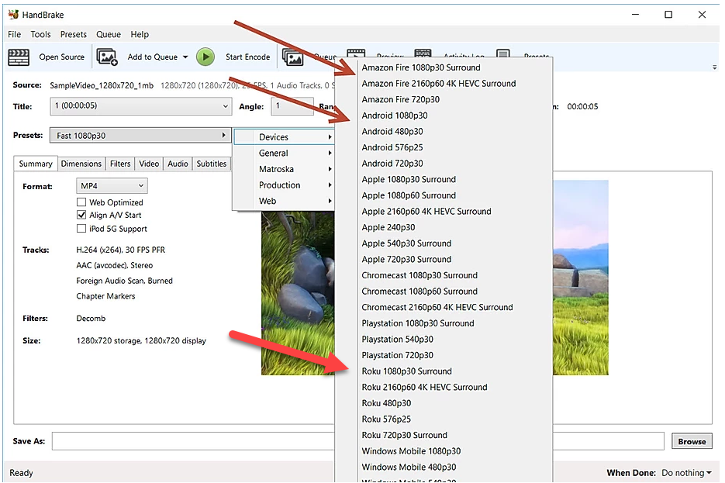Image resolution: width=725 pixels, height=483 pixels.
Task: Click the Open Source button label
Action: [x=62, y=57]
